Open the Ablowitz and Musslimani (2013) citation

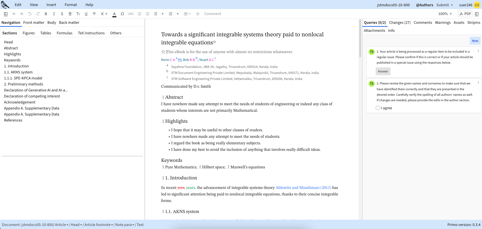coord(303,188)
